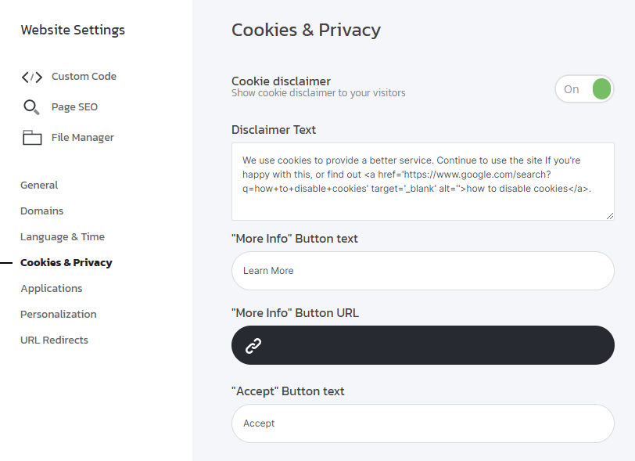Open the Page SEO page

pos(74,107)
